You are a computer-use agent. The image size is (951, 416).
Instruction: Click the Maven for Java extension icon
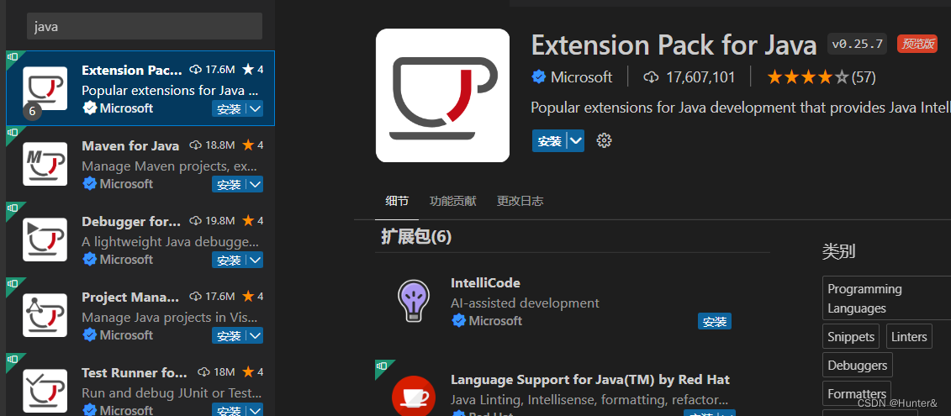pos(45,164)
